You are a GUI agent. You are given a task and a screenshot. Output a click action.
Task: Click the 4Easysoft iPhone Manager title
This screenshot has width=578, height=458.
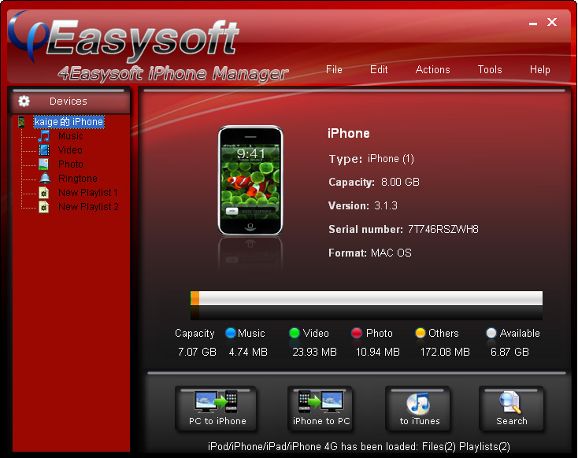click(x=173, y=73)
